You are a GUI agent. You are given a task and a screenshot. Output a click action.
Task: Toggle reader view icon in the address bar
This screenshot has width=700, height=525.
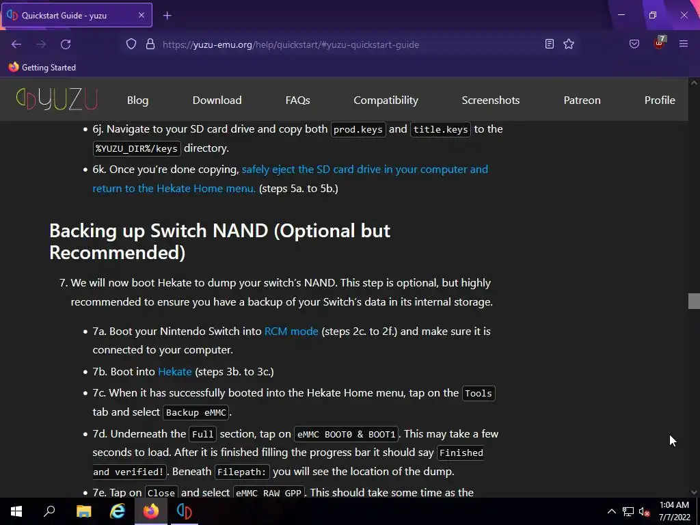[550, 44]
